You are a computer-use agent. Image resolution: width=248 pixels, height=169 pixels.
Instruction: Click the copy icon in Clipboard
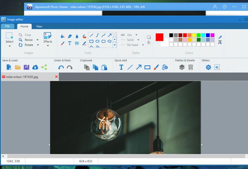pyautogui.click(x=96, y=67)
